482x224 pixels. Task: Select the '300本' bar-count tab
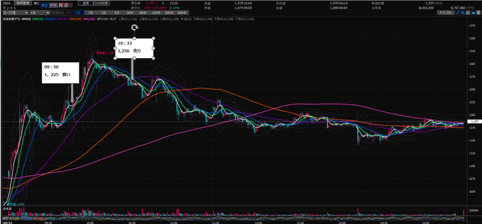169,13
